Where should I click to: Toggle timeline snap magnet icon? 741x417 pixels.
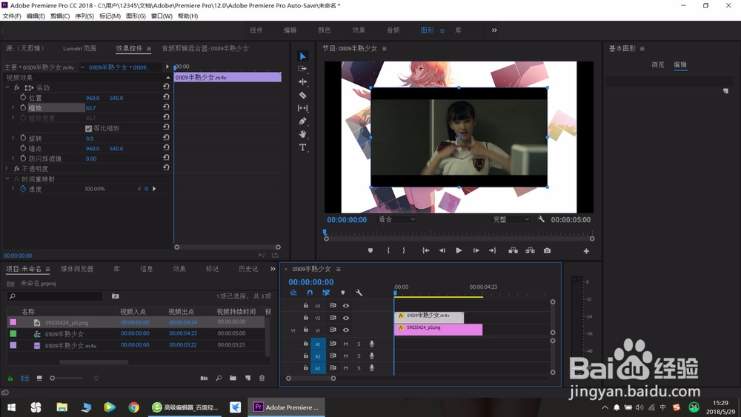click(310, 293)
